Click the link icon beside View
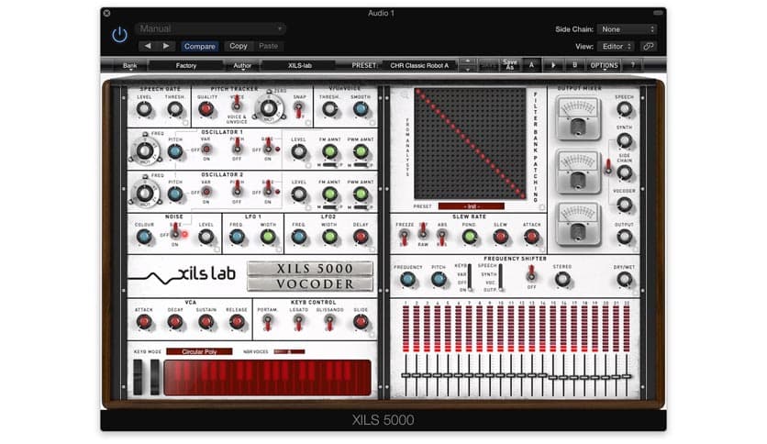The height and width of the screenshot is (444, 767). tap(648, 47)
